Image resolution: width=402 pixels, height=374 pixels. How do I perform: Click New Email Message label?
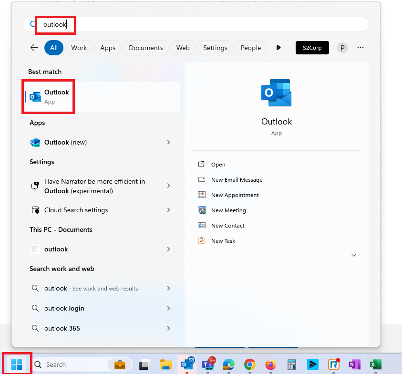tap(237, 180)
